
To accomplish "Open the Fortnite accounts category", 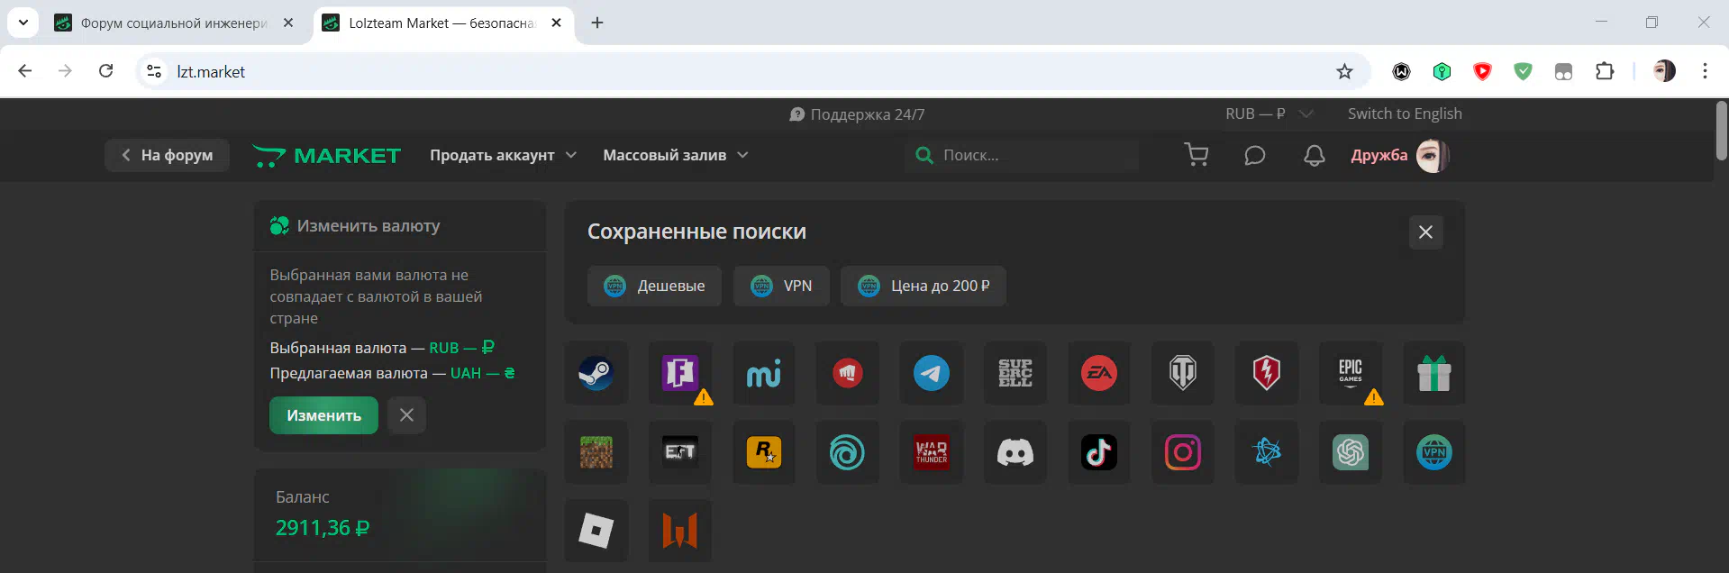I will (x=680, y=373).
